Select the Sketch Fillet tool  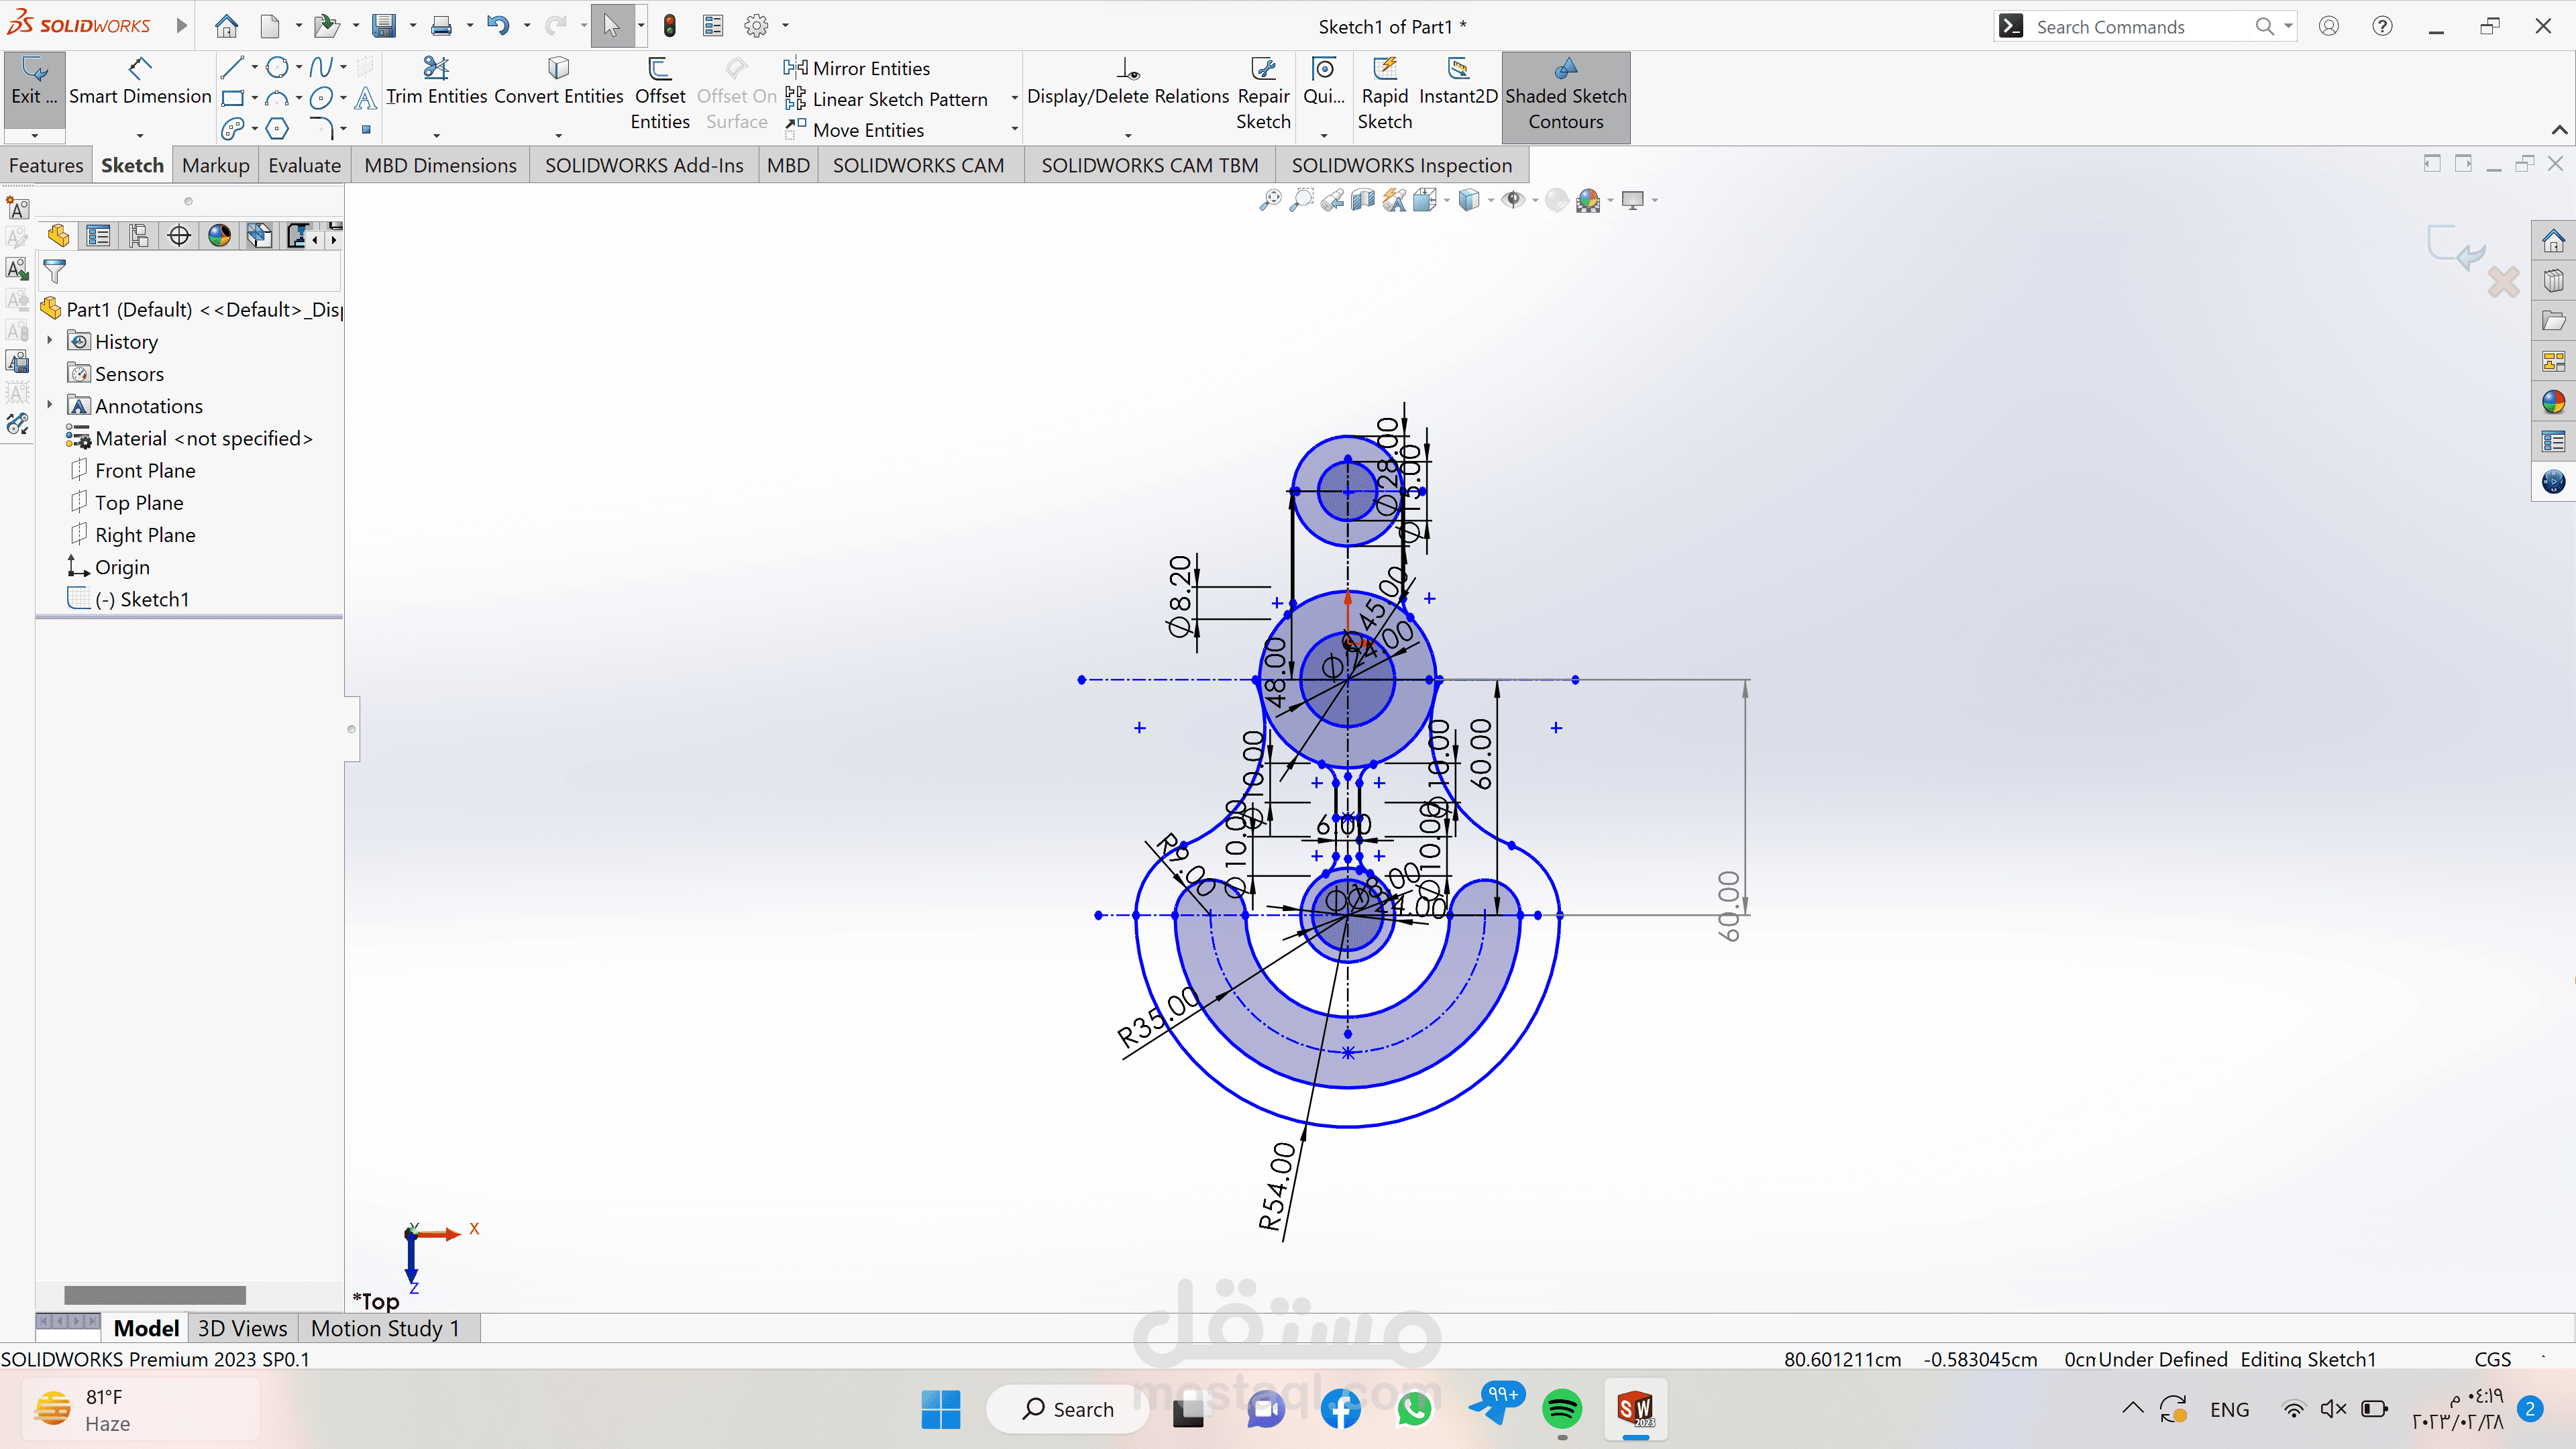321,129
